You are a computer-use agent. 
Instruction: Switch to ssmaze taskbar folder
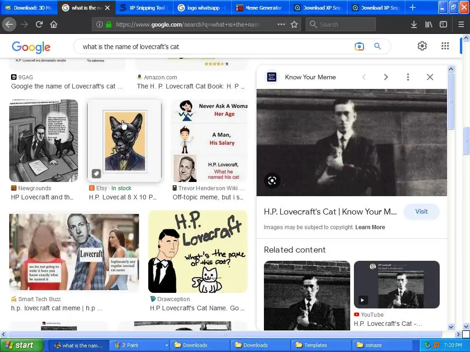(382, 345)
